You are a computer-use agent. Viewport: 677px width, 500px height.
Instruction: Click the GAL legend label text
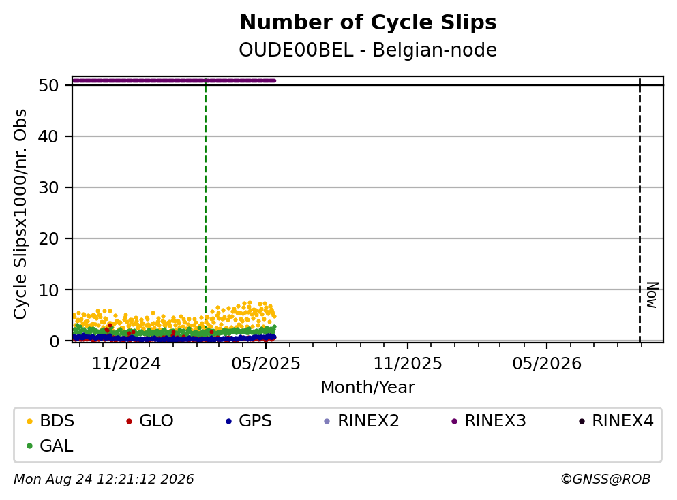(x=57, y=446)
